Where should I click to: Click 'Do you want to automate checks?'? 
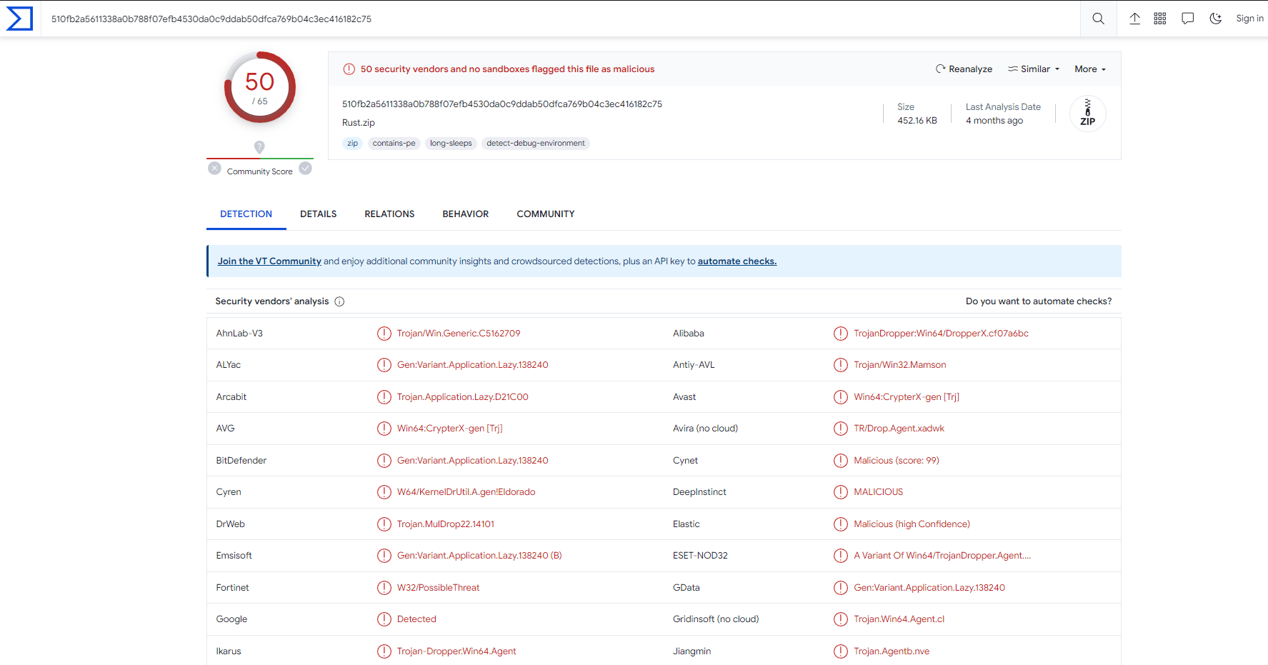coord(1039,301)
